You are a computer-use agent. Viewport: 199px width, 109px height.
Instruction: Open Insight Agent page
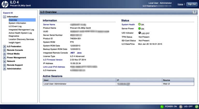(x=15, y=43)
